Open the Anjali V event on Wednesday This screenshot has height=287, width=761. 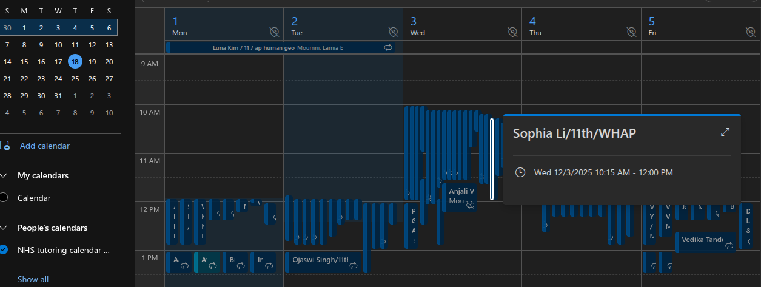pyautogui.click(x=461, y=192)
